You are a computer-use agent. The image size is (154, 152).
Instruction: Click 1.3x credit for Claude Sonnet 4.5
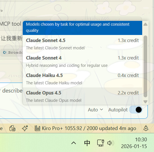[128, 40]
